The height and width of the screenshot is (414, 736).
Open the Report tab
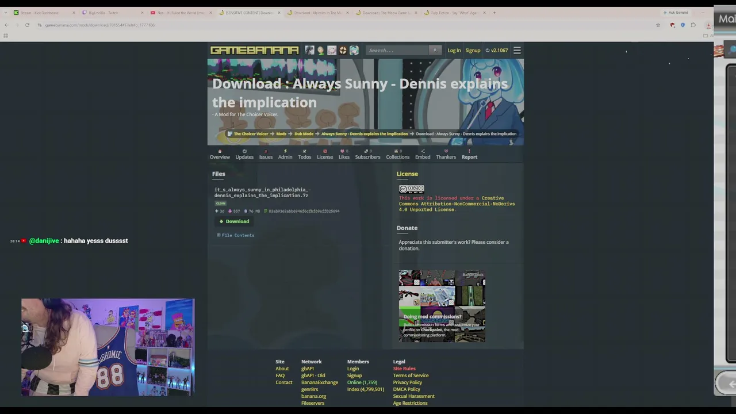coord(469,154)
